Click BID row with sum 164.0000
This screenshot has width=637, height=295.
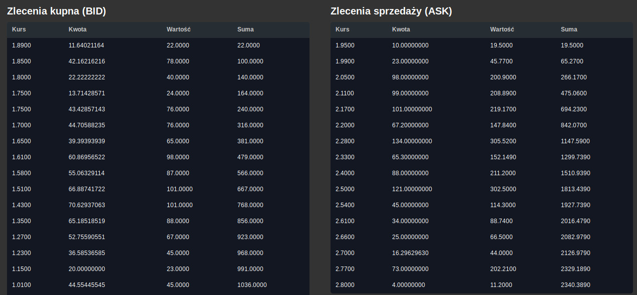coord(158,93)
